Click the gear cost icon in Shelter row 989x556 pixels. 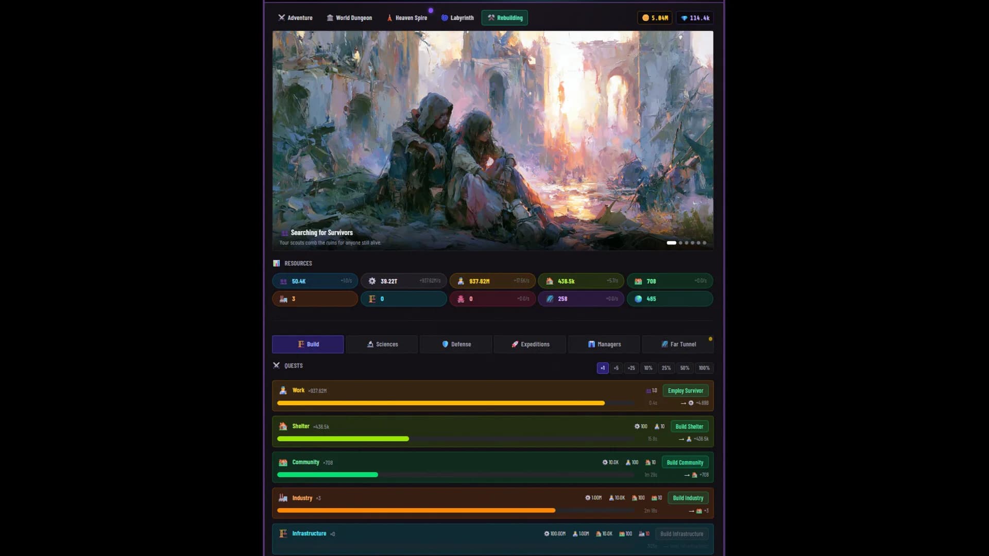click(x=637, y=426)
